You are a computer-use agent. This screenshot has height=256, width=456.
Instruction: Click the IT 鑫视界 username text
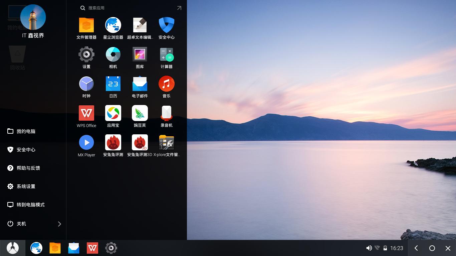tap(33, 35)
